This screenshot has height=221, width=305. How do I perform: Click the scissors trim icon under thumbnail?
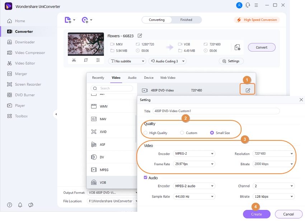pos(74,60)
